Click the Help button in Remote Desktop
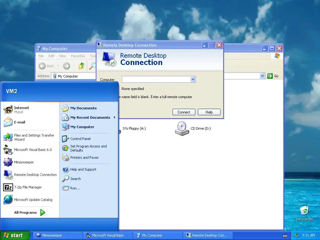 click(x=209, y=112)
